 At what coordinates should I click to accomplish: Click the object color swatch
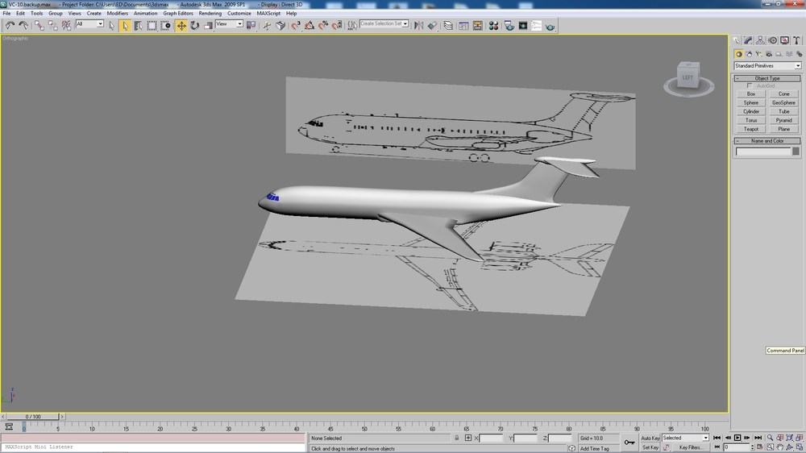[x=796, y=152]
